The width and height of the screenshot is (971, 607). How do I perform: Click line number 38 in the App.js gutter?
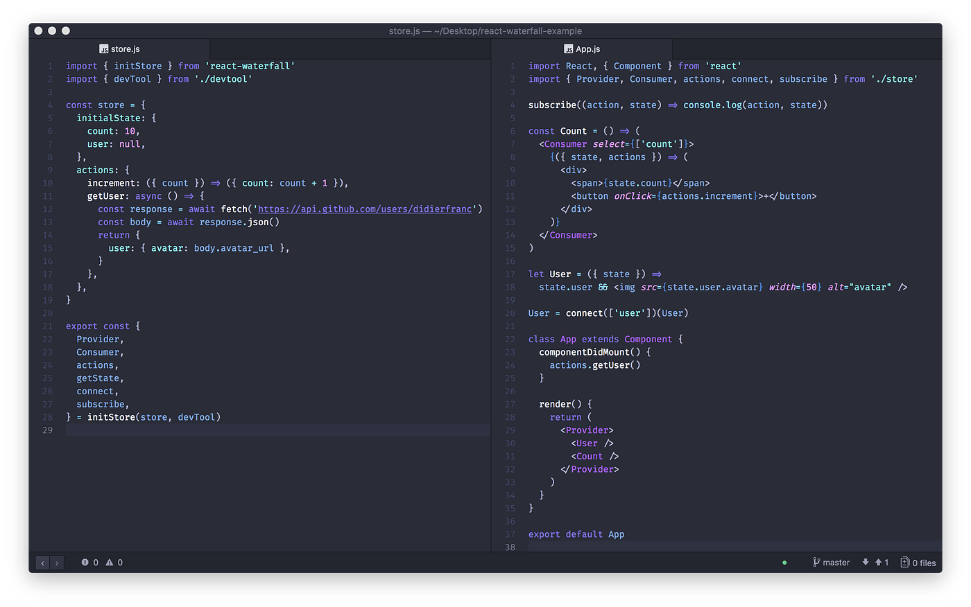coord(510,547)
